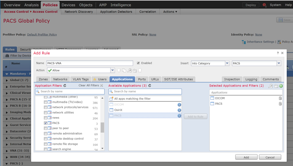The height and width of the screenshot is (166, 293).
Task: Click the info icon beside available PACS
Action: (179, 116)
